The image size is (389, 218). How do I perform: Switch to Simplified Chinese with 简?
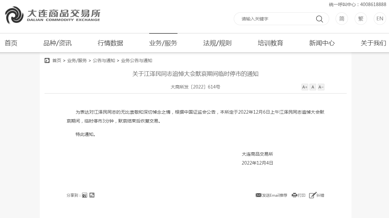pyautogui.click(x=342, y=19)
